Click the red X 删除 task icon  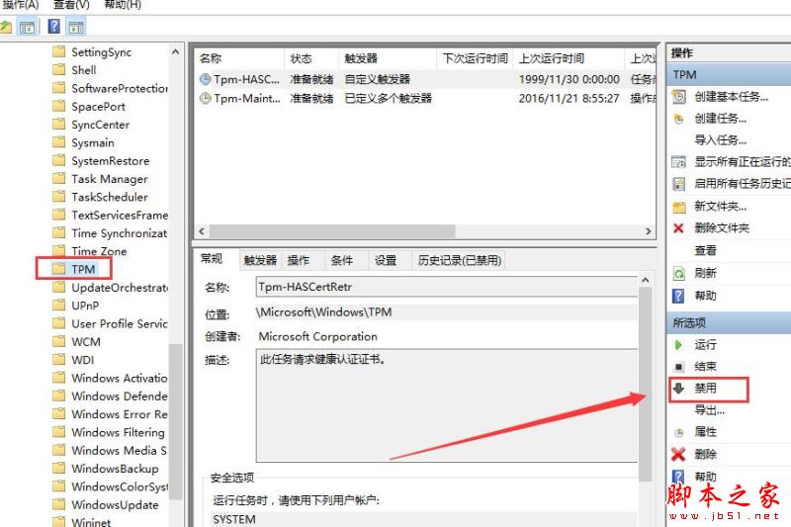(x=679, y=455)
